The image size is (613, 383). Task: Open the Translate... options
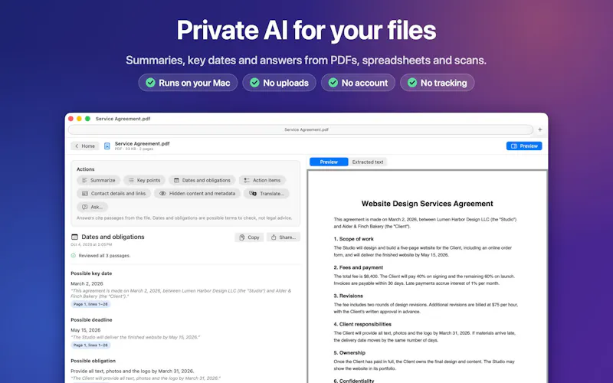266,194
